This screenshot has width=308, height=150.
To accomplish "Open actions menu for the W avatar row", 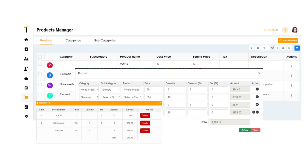I will [x=292, y=85].
